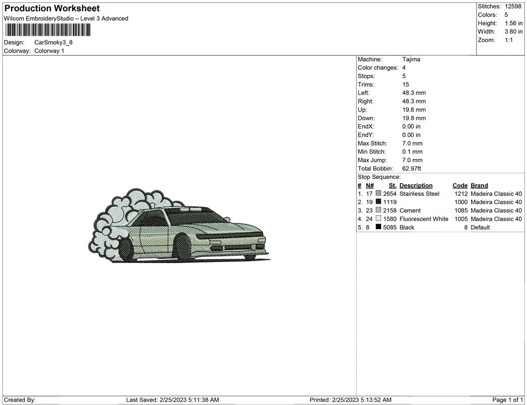
Task: Click the Black thread color swatch
Action: click(x=378, y=227)
